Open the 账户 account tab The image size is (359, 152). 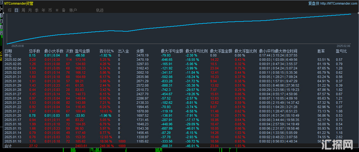[73, 10]
